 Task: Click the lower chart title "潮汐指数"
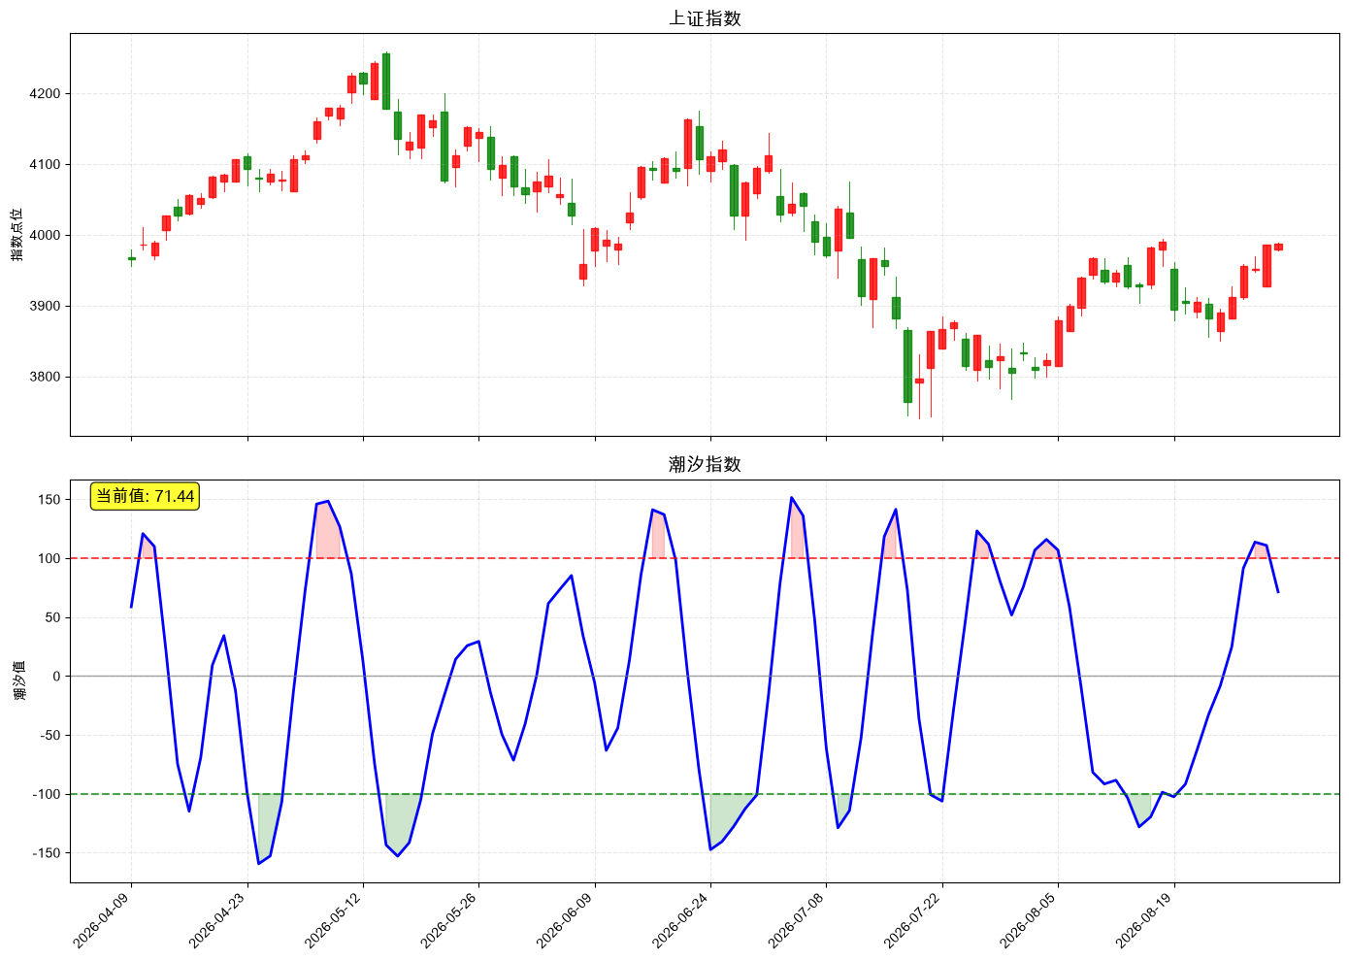coord(705,464)
